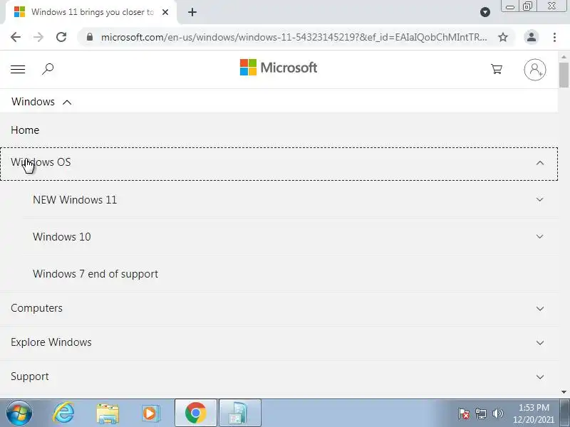Click the sign-in account icon
This screenshot has height=427, width=570.
tap(535, 69)
